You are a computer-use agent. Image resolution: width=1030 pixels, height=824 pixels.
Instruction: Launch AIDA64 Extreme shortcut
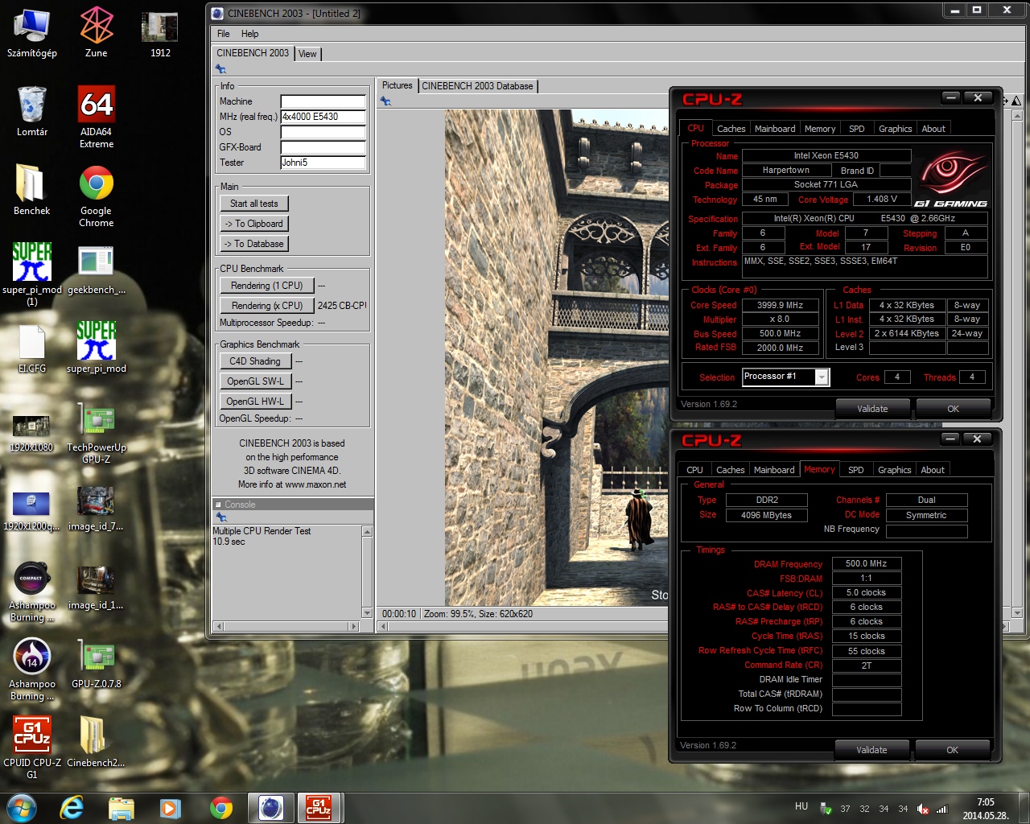tap(96, 117)
